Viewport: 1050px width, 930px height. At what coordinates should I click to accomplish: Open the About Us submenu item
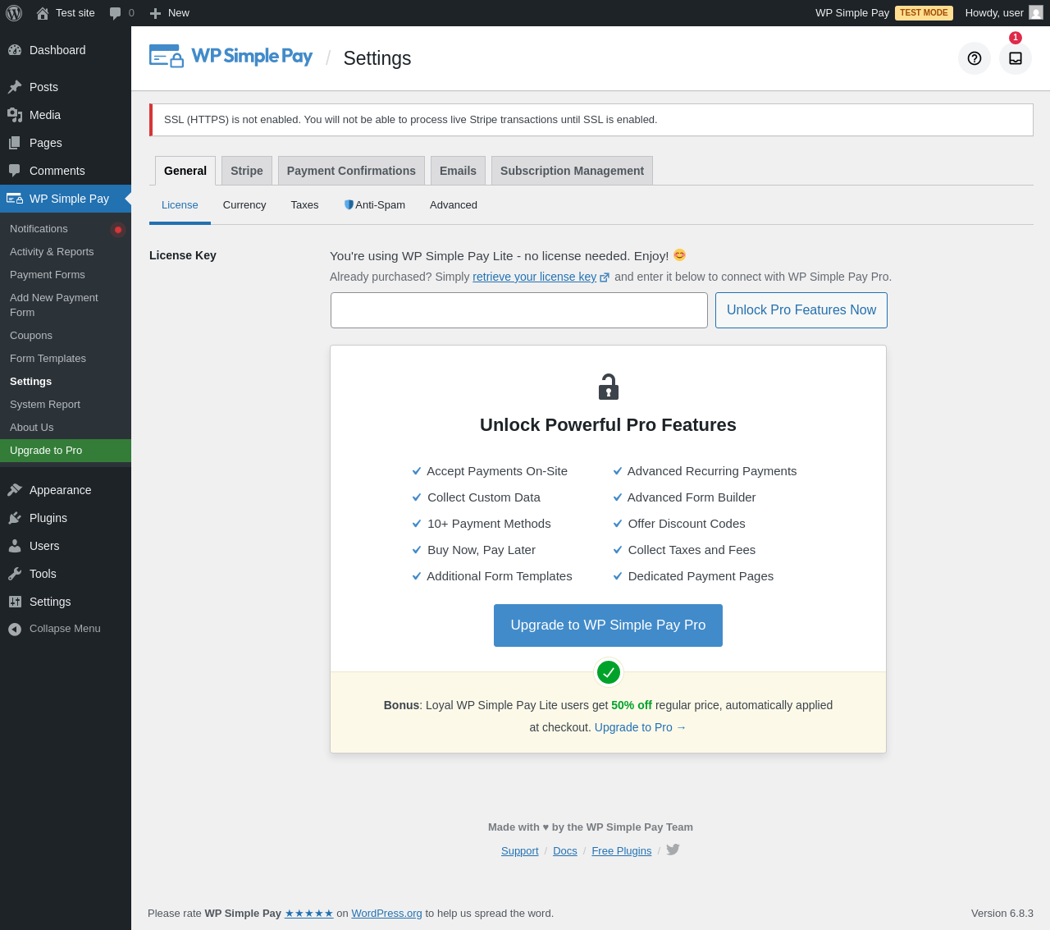click(66, 428)
